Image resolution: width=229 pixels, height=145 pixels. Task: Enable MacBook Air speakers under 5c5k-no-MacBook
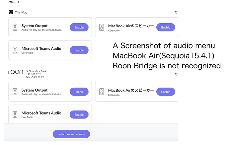click(166, 92)
